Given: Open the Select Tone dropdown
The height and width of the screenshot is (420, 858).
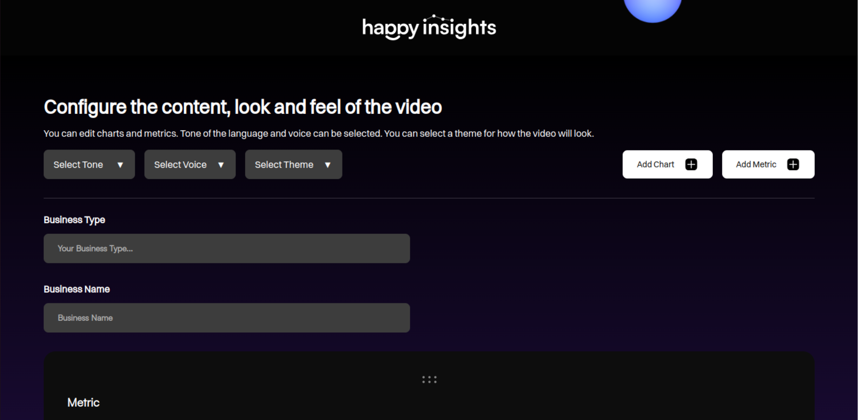Looking at the screenshot, I should [x=89, y=164].
